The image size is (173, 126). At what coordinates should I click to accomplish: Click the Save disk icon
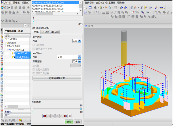tap(20, 7)
